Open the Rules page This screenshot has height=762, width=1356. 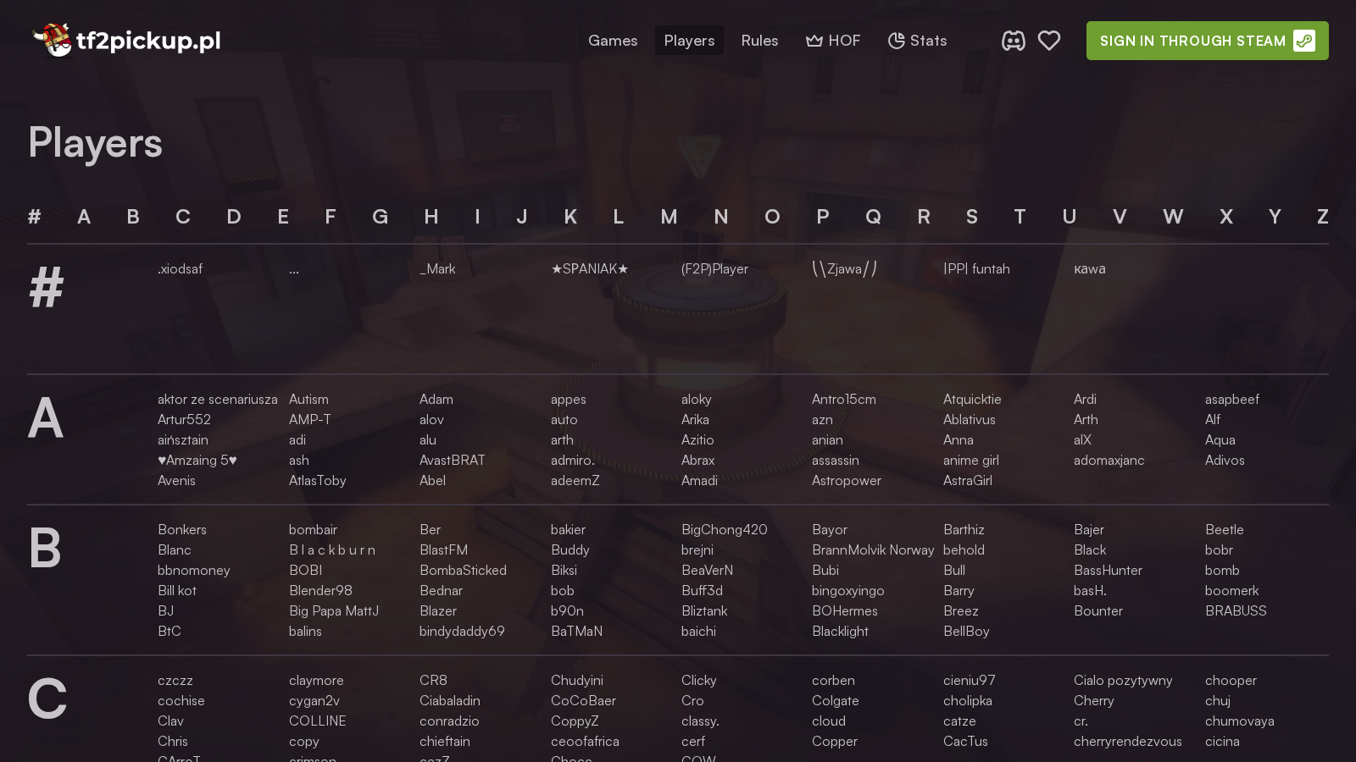point(759,40)
